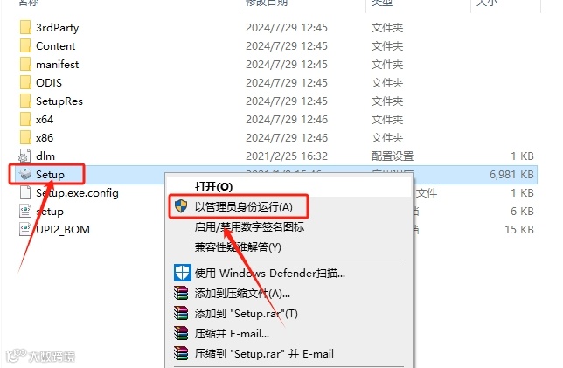This screenshot has width=563, height=368.
Task: Select the dlm configuration file icon
Action: point(24,156)
